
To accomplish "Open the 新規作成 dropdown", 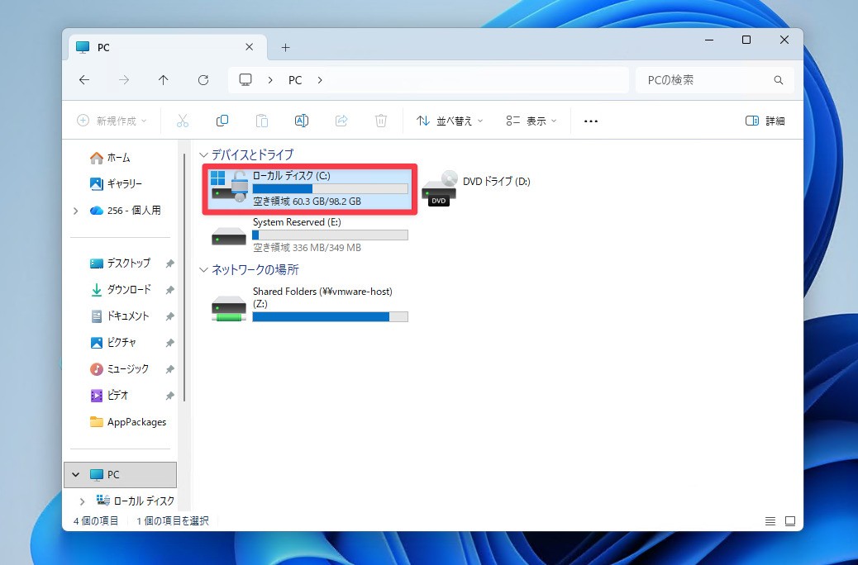I will (112, 121).
